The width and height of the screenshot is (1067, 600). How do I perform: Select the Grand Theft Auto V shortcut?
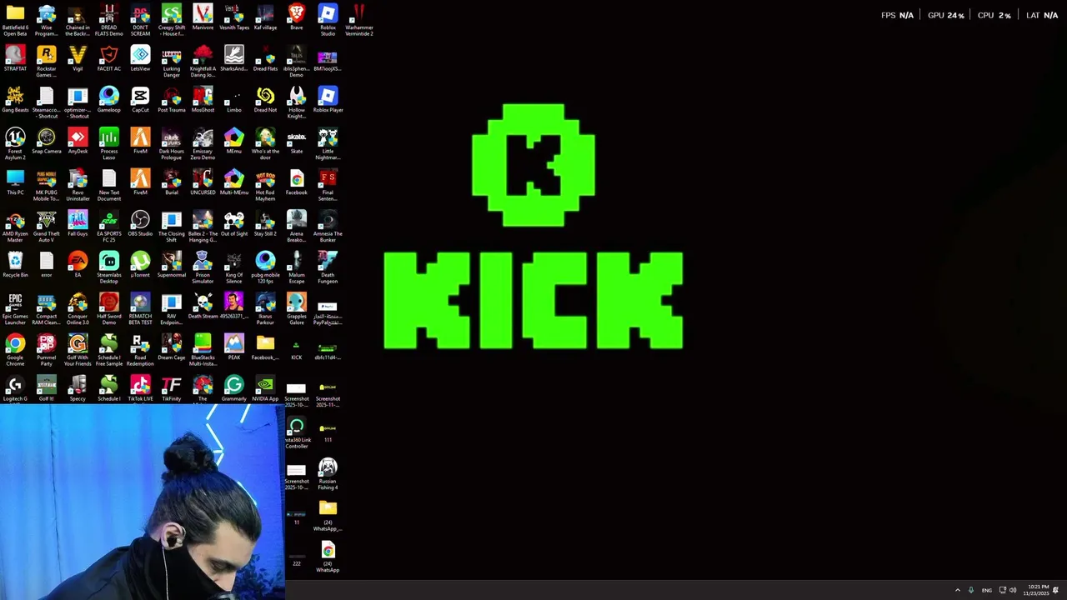tap(47, 226)
